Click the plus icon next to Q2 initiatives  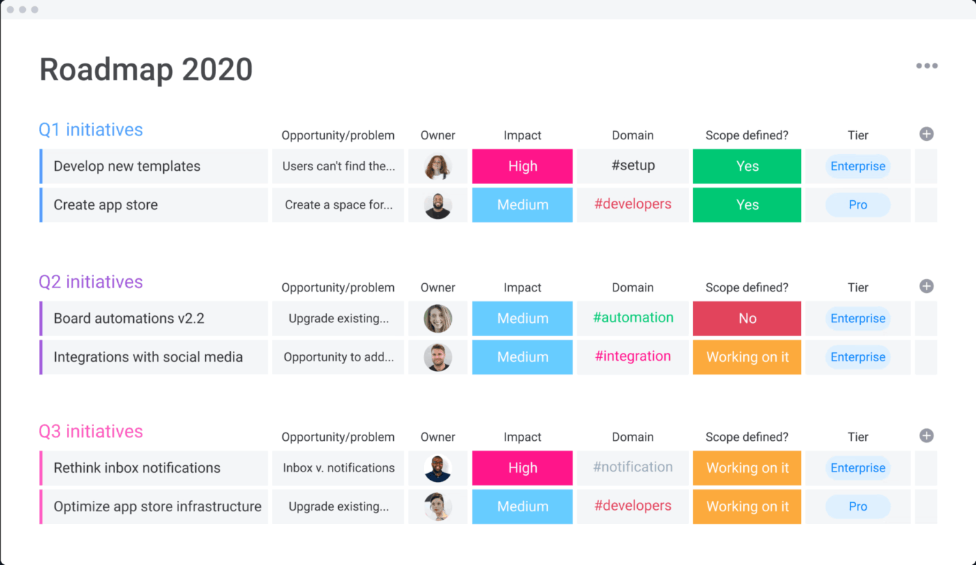pos(927,286)
